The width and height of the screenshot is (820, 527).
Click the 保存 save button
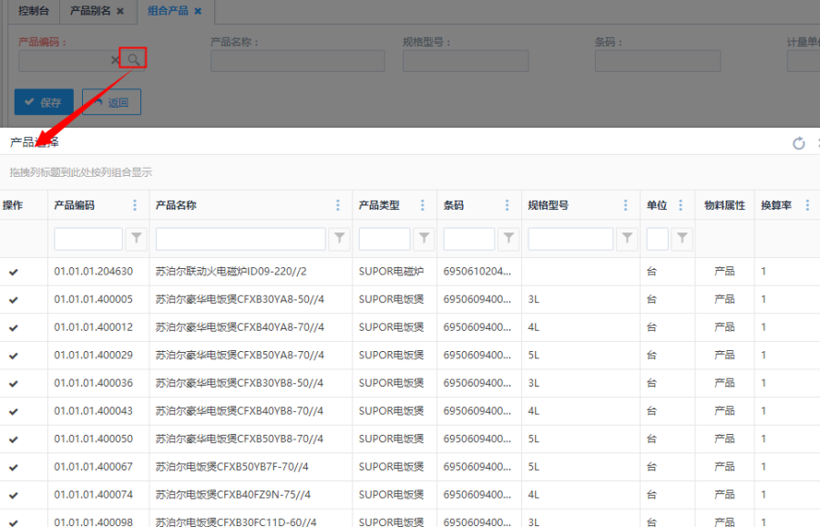pyautogui.click(x=44, y=102)
